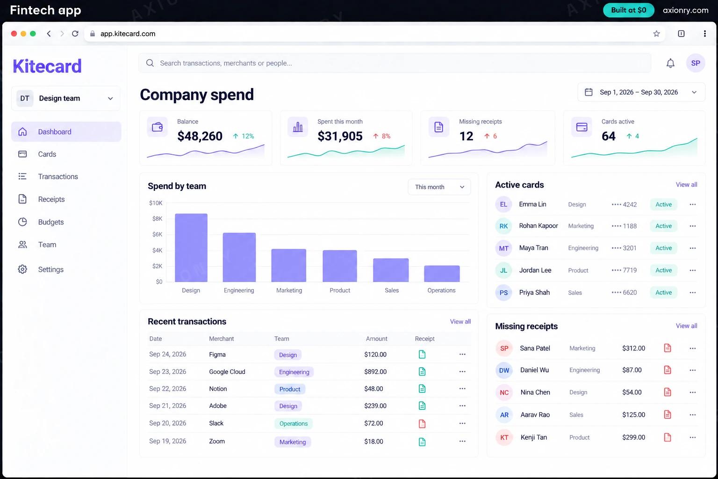
Task: Open receipt icon for Adobe transaction
Action: [x=422, y=406]
